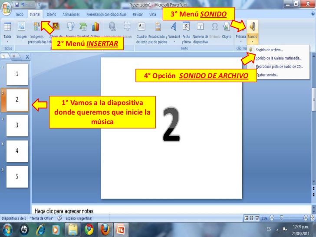This screenshot has width=316, height=237.
Task: Open Presentación con diapositivas tab
Action: 106,14
